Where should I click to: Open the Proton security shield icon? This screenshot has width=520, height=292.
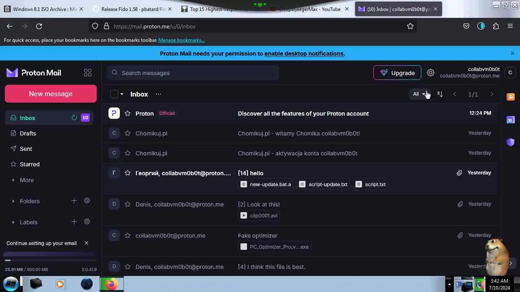tap(511, 142)
